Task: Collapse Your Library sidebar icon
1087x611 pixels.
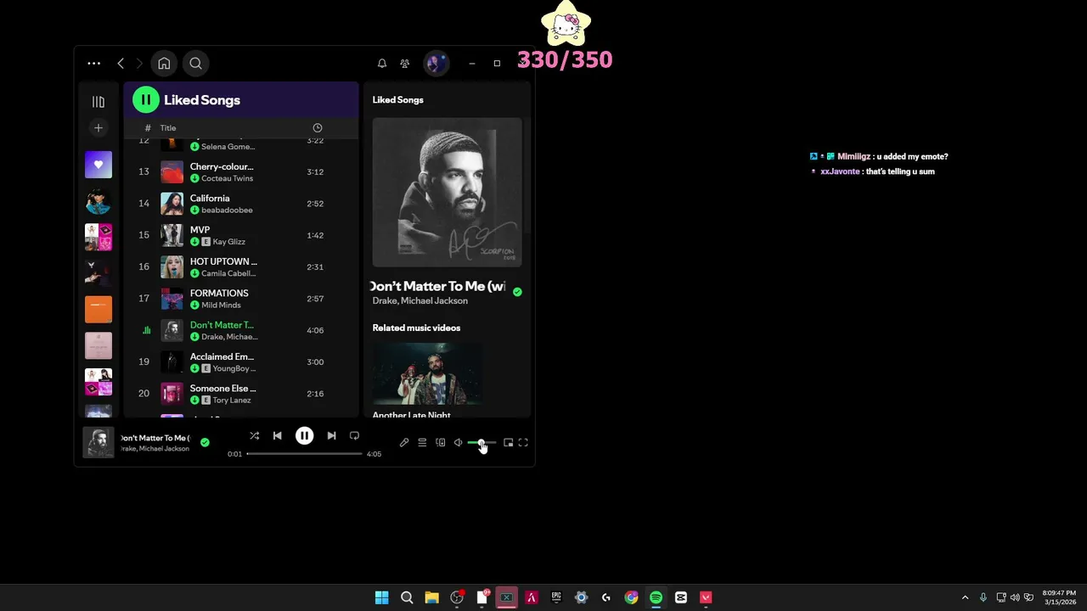Action: pos(99,102)
